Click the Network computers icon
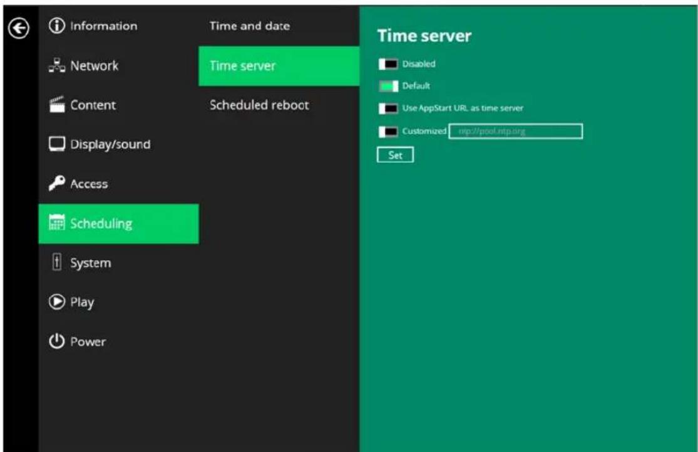698x452 pixels. (x=56, y=66)
